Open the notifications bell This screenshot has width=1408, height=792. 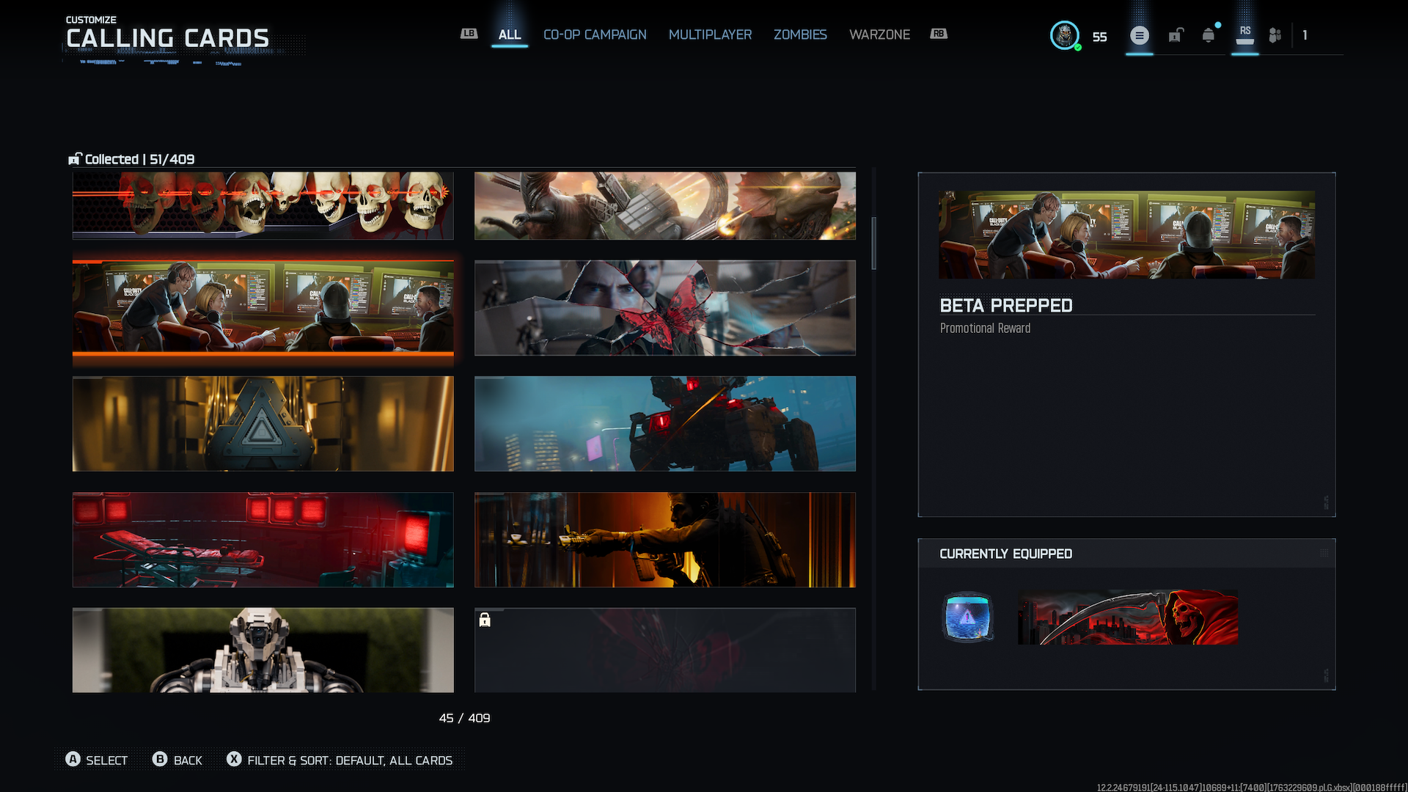(1209, 35)
